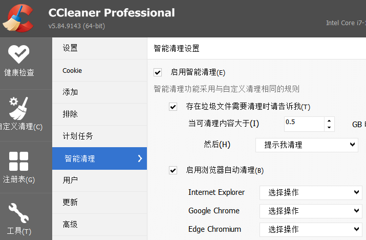
Task: Toggle 启用智能清理(E) checkbox
Action: click(x=158, y=72)
